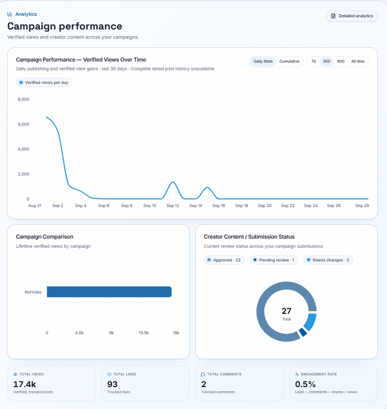
Task: Toggle the Verified views per day legend
Action: (x=44, y=82)
